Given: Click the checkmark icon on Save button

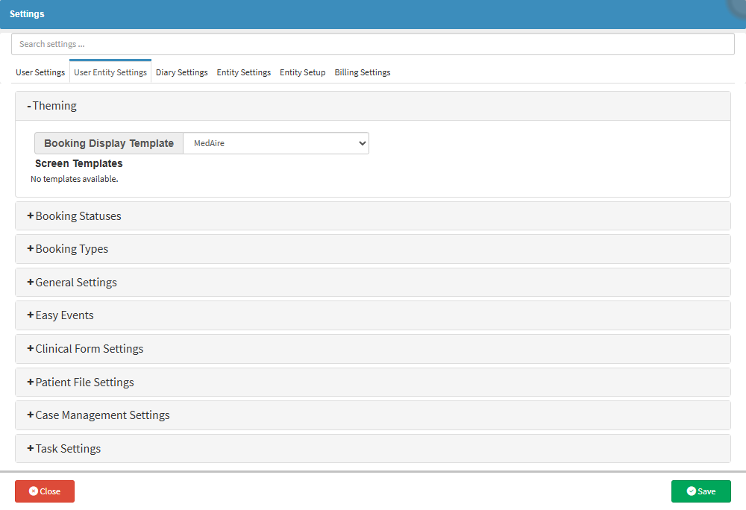Looking at the screenshot, I should (x=691, y=491).
